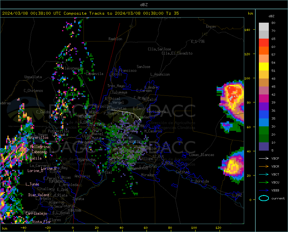The height and width of the screenshot is (232, 288).
Task: Select the magenta 42-39 dBZ legend swatch
Action: pos(264,99)
